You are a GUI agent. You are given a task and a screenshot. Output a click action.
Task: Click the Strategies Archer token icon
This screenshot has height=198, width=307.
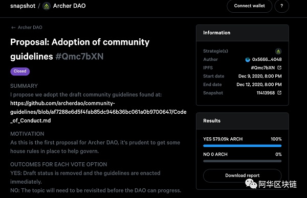click(x=278, y=52)
